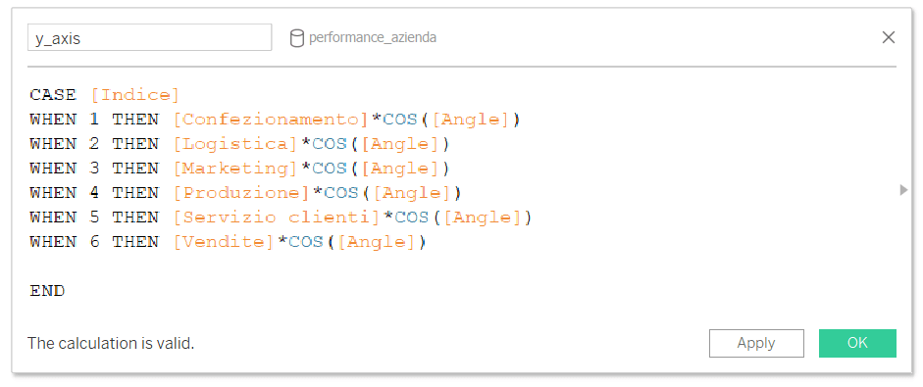This screenshot has height=387, width=923.
Task: Expand the function reference side arrow
Action: pyautogui.click(x=903, y=190)
